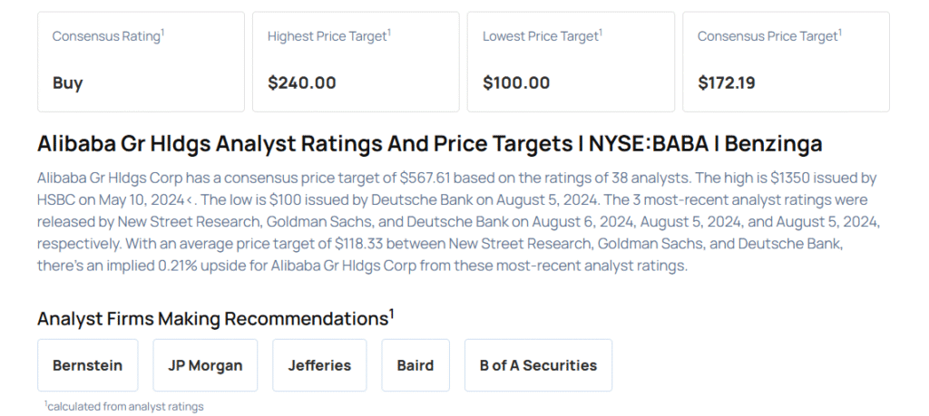Click the Consensus Rating card label
The width and height of the screenshot is (929, 416).
click(x=106, y=36)
